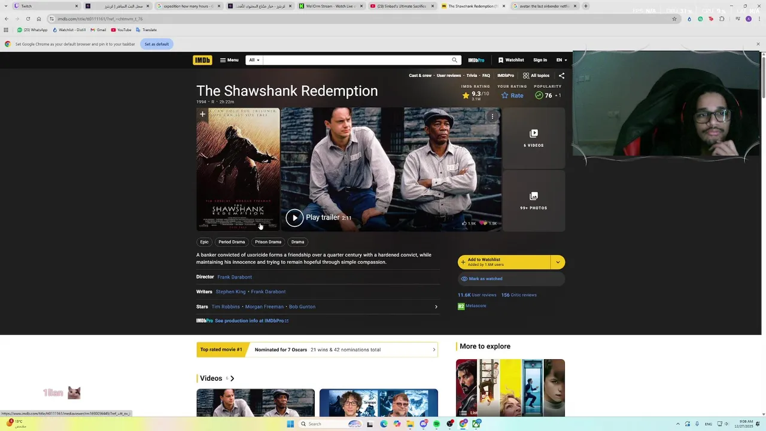
Task: Open writer Stephen King's page
Action: pos(230,292)
